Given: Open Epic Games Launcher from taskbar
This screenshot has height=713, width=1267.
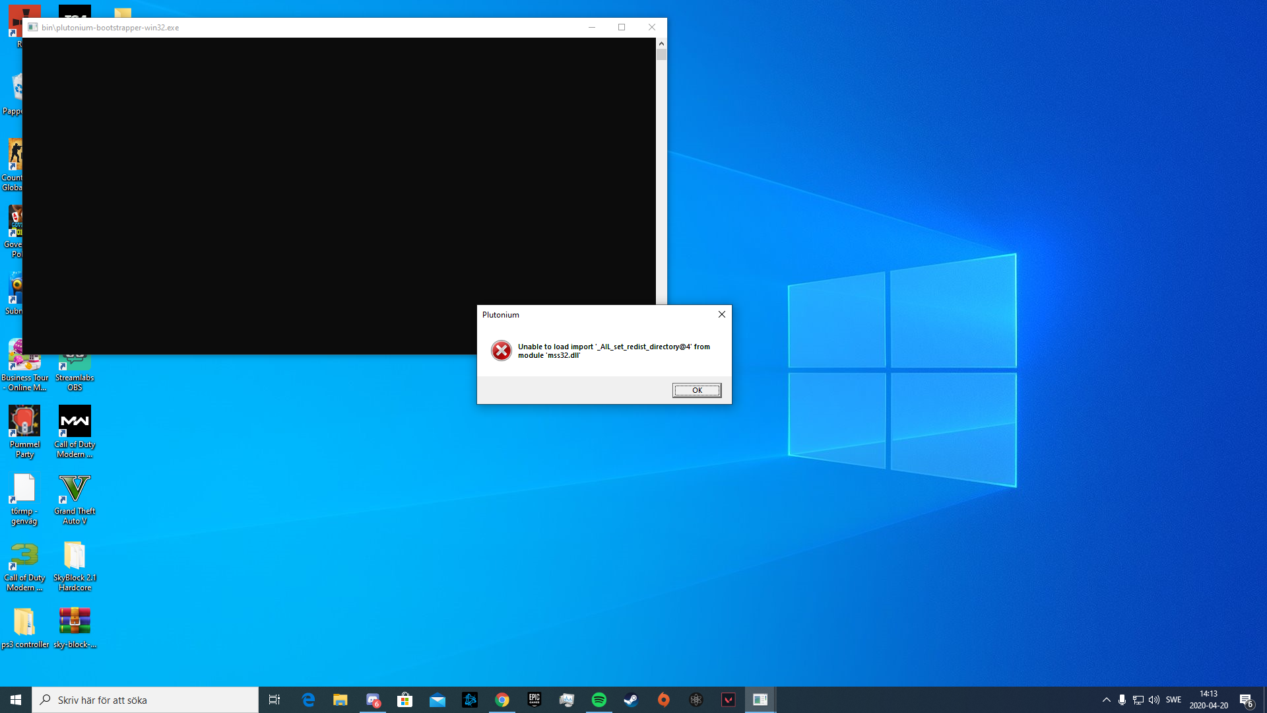Looking at the screenshot, I should coord(535,700).
